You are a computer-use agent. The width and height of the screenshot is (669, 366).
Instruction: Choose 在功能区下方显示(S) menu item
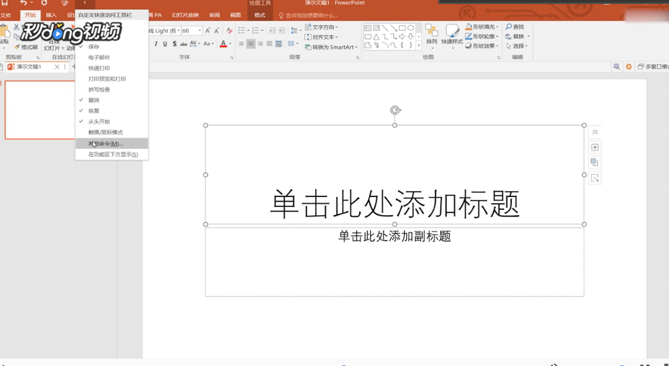click(112, 154)
